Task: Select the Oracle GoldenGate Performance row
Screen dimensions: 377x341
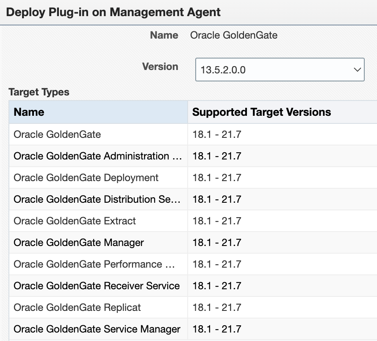Action: click(x=193, y=264)
